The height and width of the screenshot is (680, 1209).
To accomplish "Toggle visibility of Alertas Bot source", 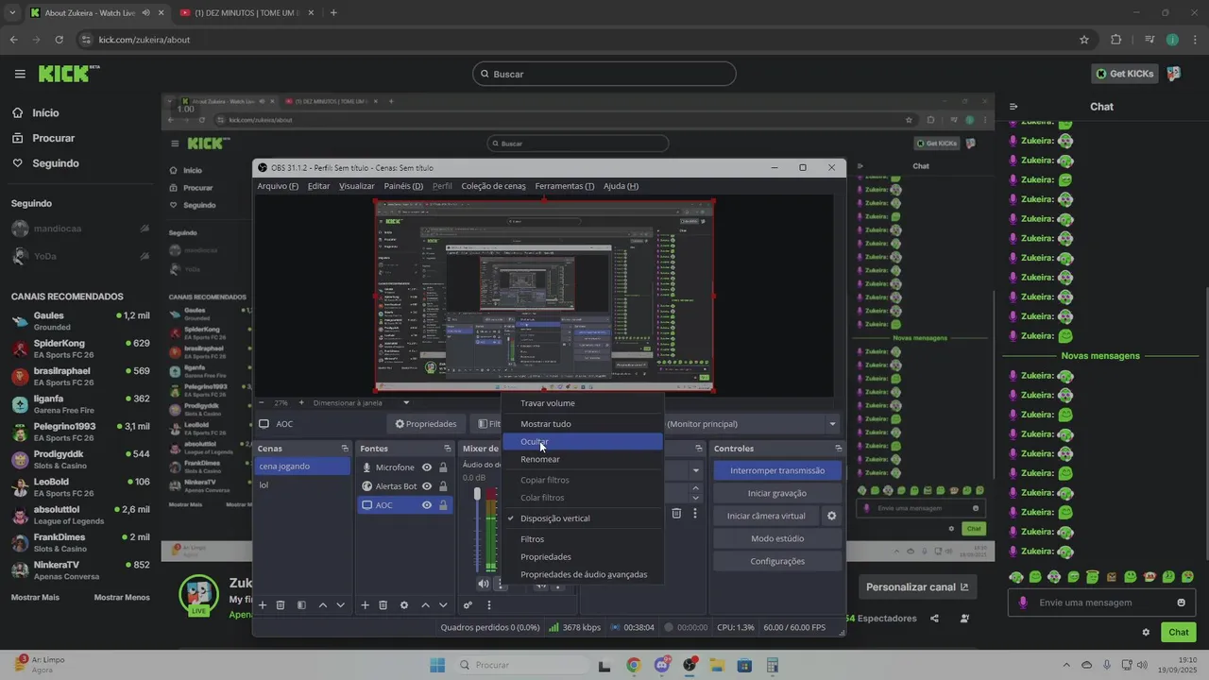I will coord(427,486).
